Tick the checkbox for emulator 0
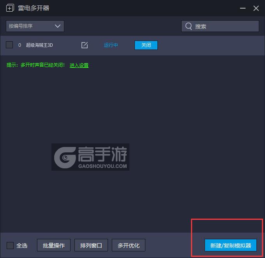 pos(9,45)
